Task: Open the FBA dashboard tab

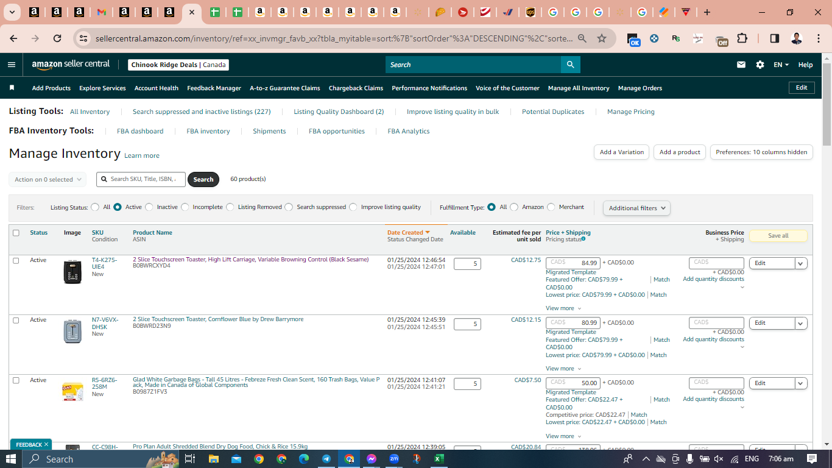Action: [140, 131]
